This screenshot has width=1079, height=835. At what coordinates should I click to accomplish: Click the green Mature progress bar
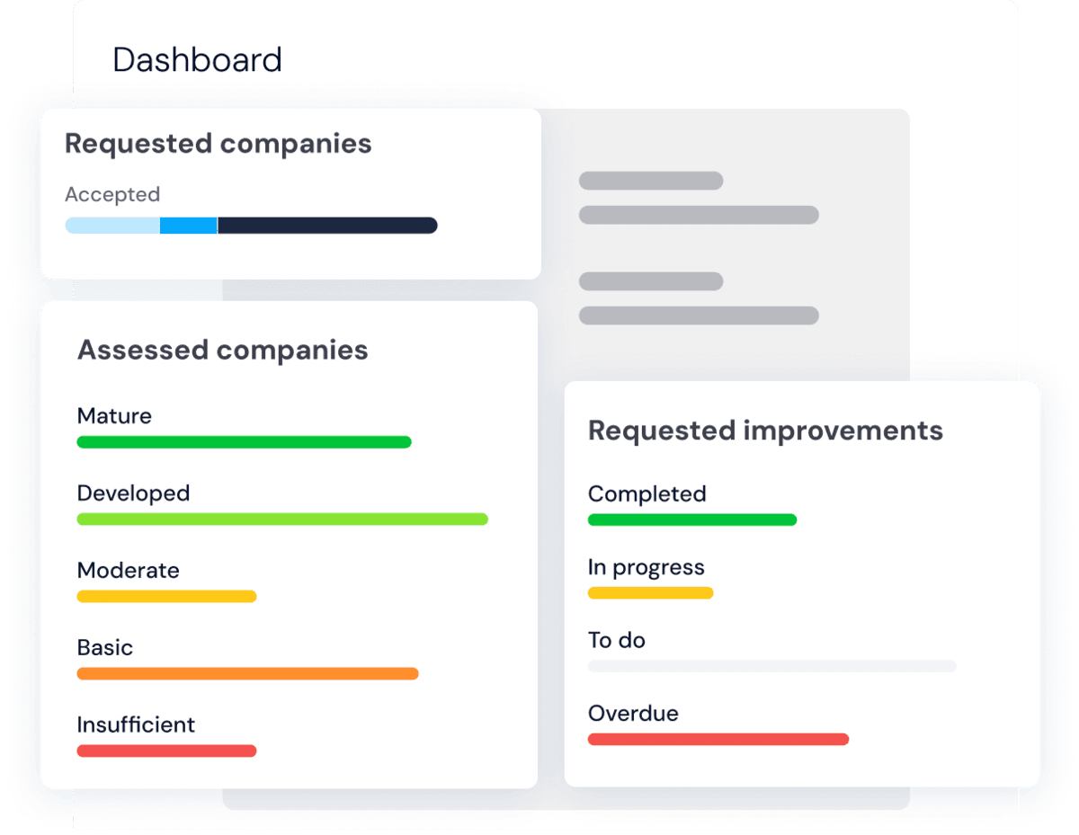pyautogui.click(x=244, y=442)
